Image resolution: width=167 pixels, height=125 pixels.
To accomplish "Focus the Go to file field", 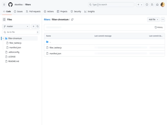I will tap(21, 32).
